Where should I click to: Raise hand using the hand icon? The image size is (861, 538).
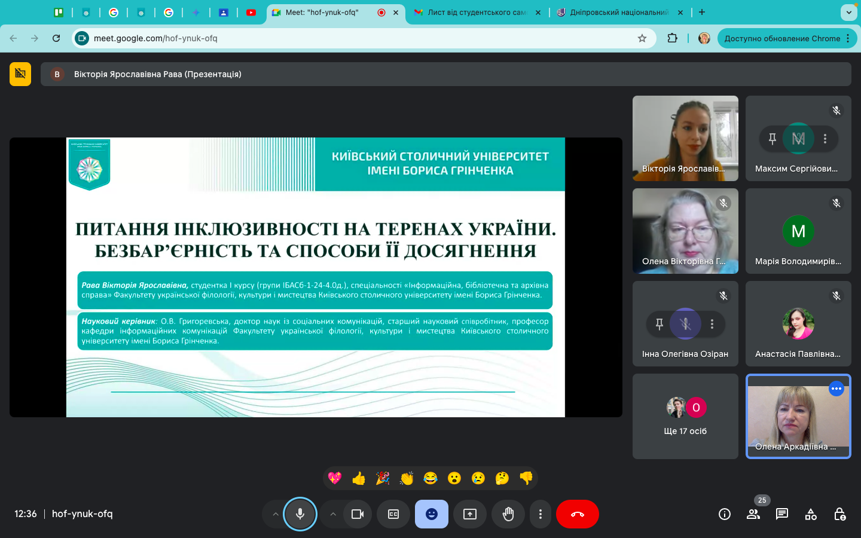508,514
